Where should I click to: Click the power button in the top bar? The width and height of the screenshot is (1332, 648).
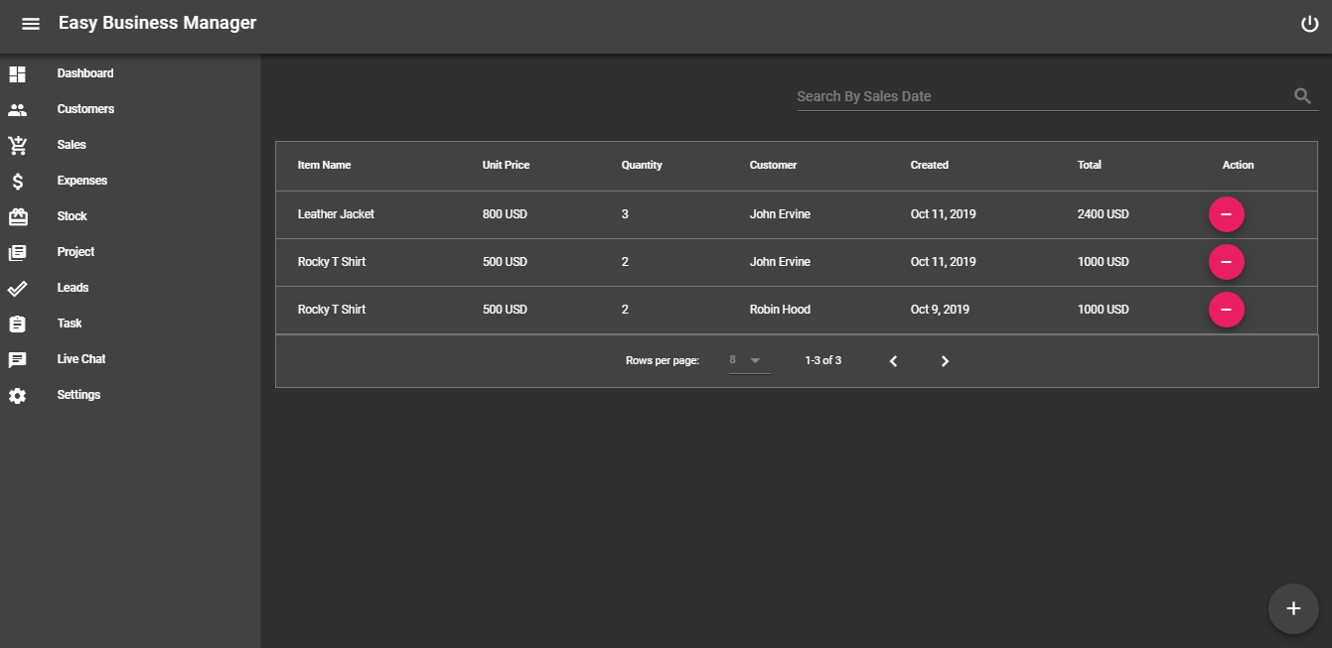click(x=1309, y=23)
